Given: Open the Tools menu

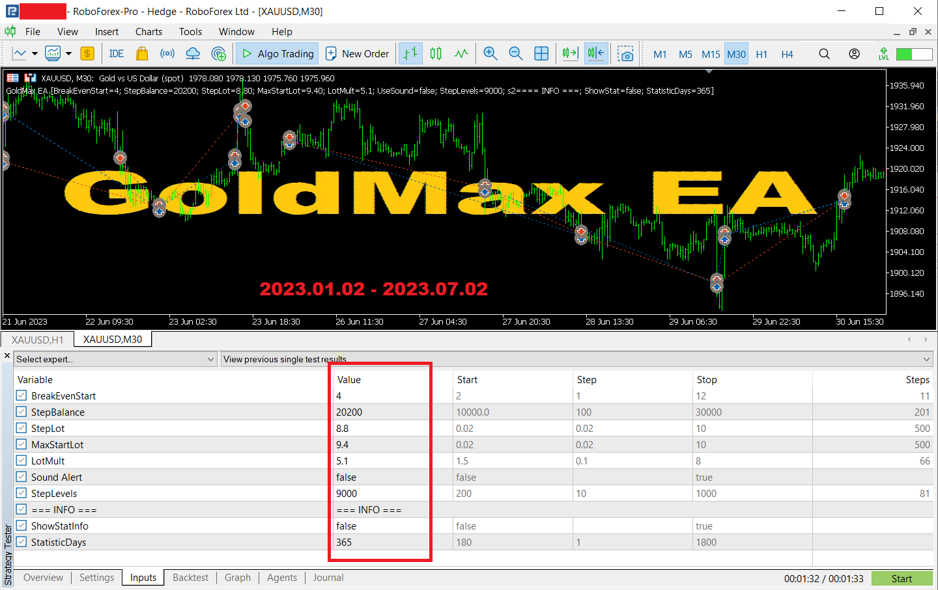Looking at the screenshot, I should (x=190, y=31).
